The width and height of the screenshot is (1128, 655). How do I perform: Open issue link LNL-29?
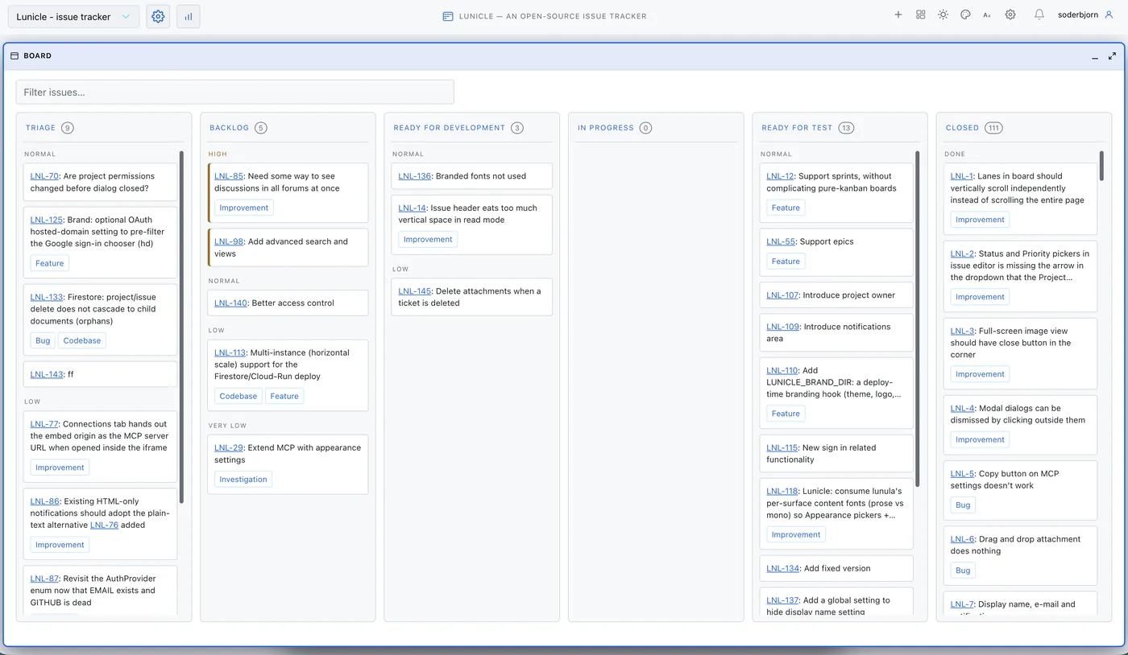click(229, 447)
